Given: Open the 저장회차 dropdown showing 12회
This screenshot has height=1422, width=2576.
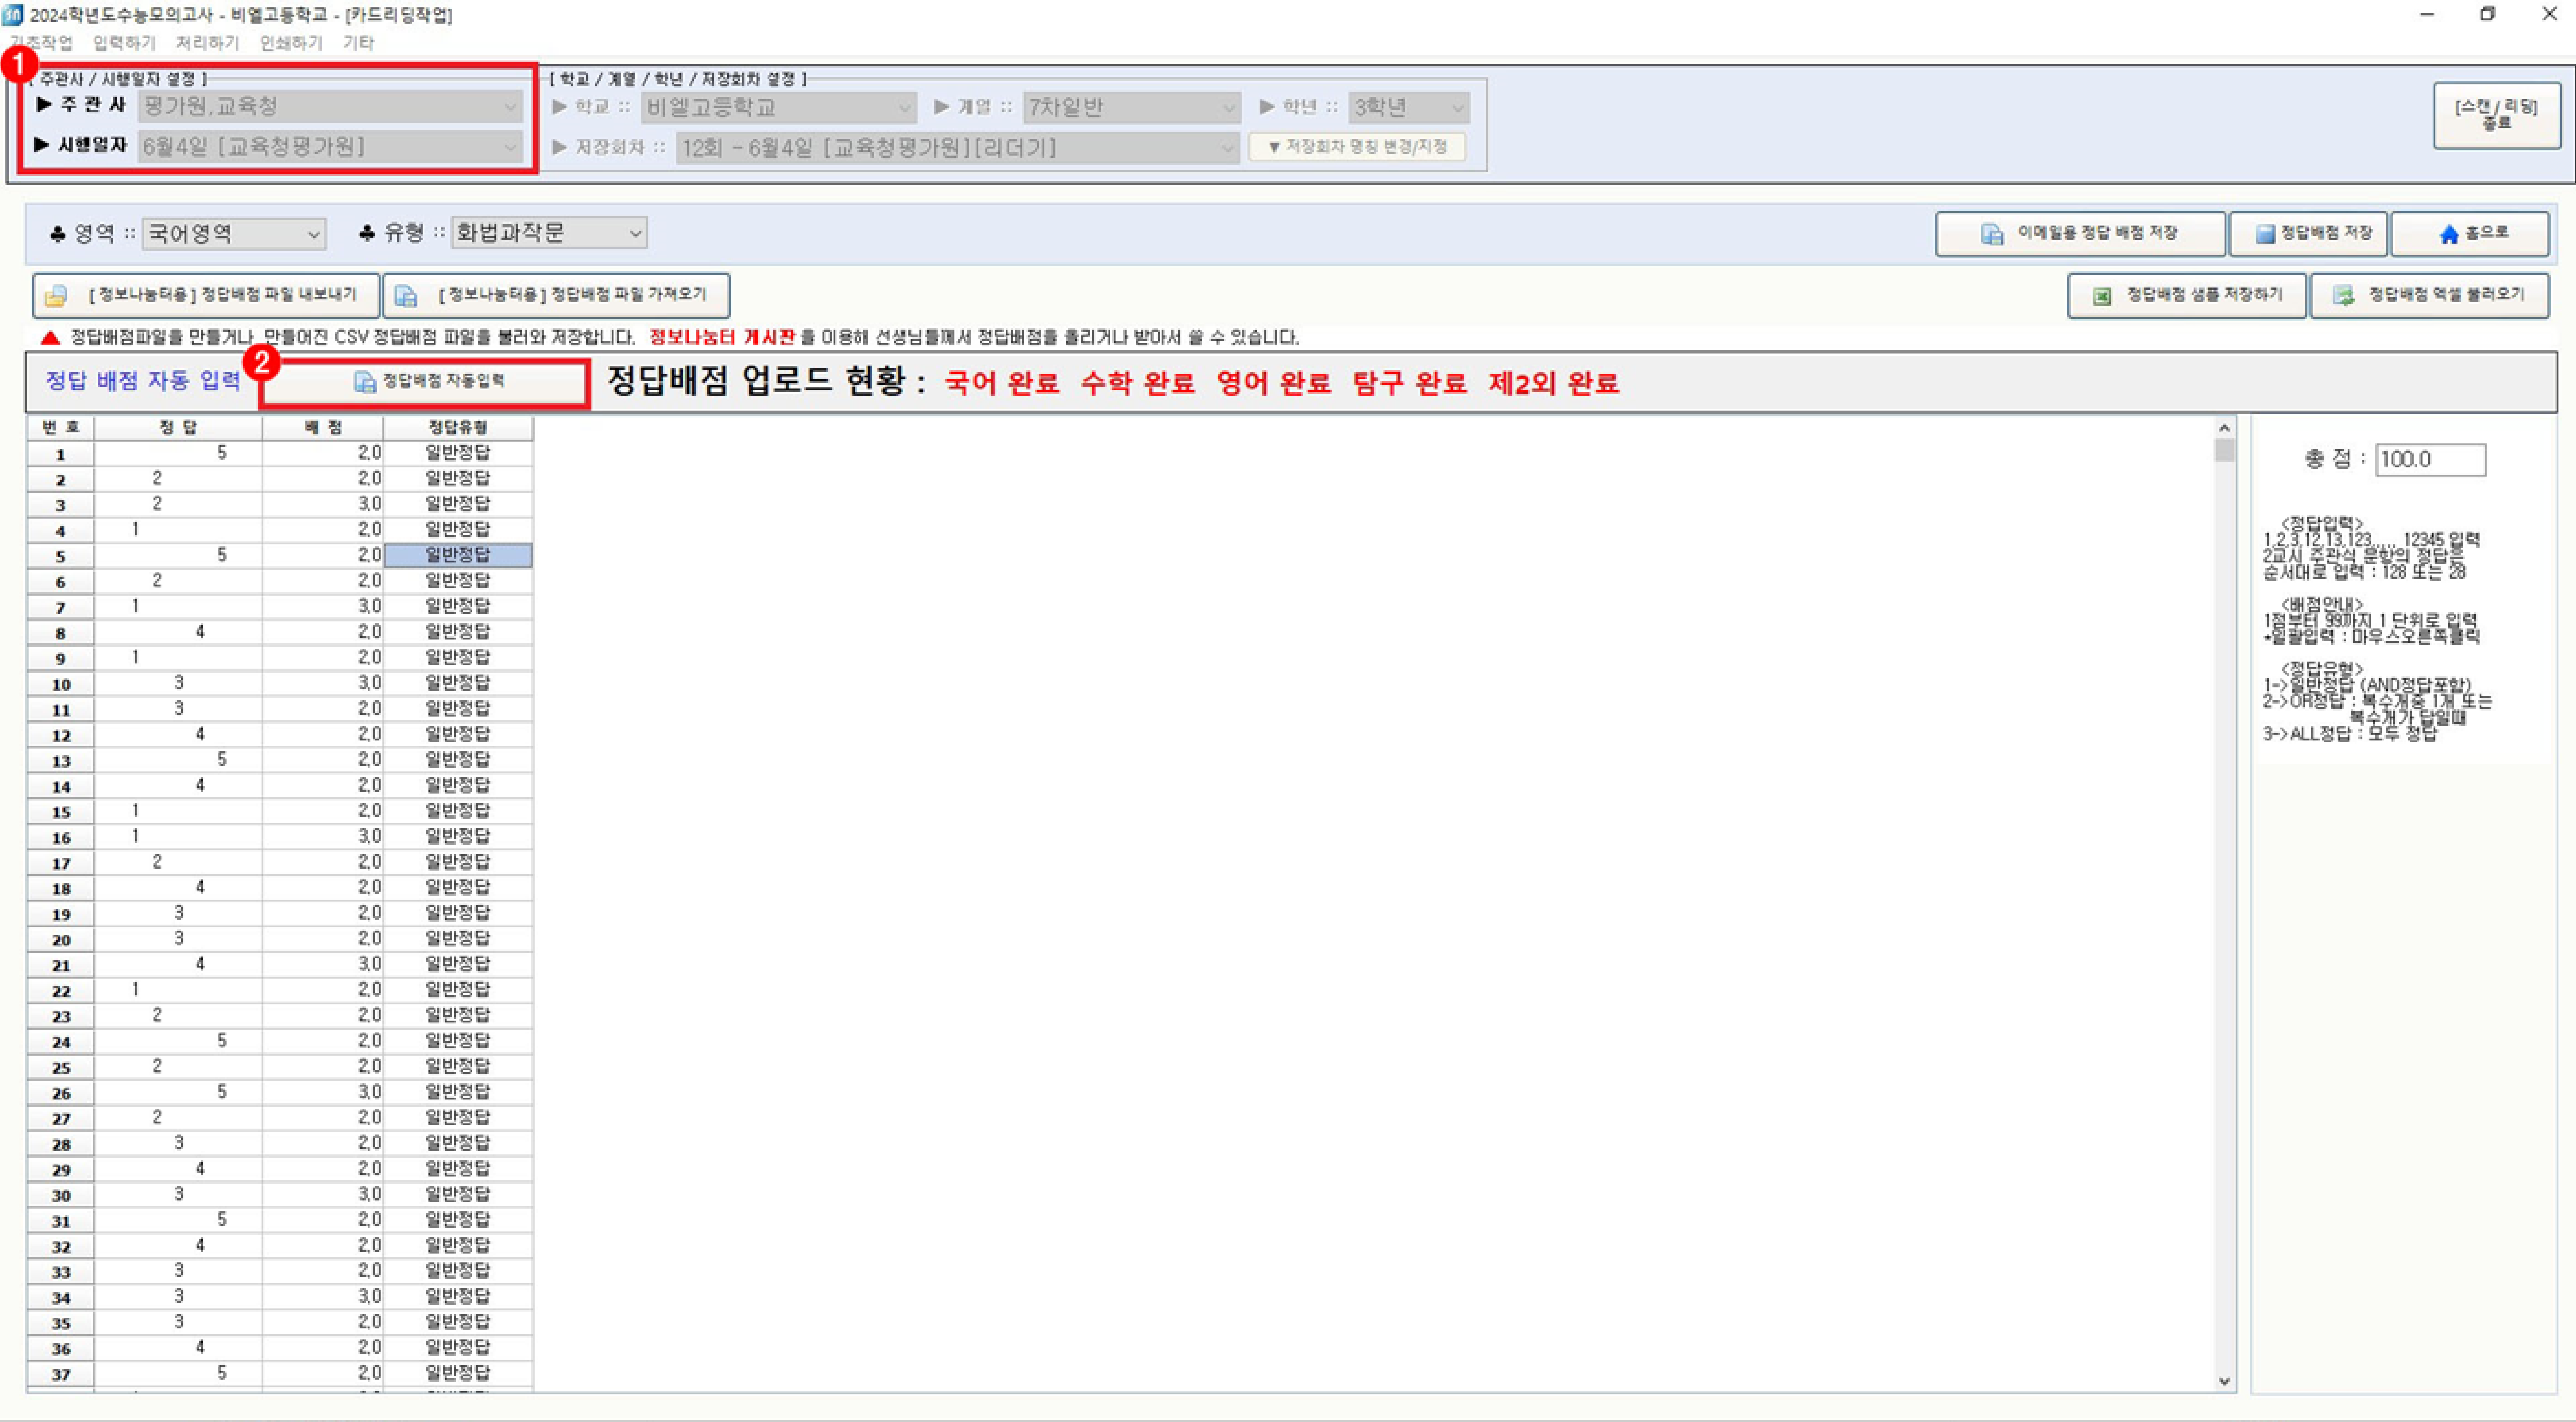Looking at the screenshot, I should pyautogui.click(x=957, y=148).
